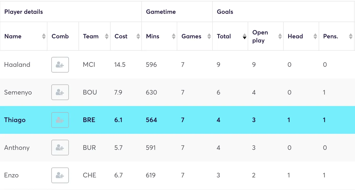Viewport: 355px width, 190px height.
Task: Add Enzo to comparison
Action: click(x=60, y=175)
